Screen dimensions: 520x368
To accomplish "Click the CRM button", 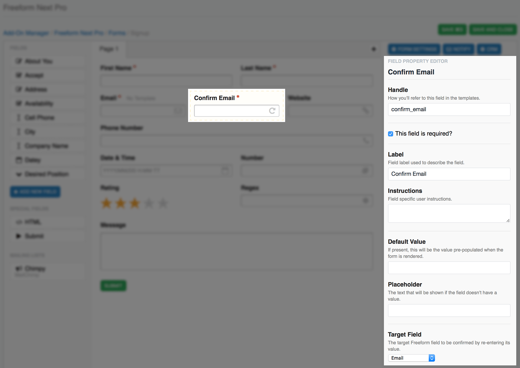I will (489, 49).
